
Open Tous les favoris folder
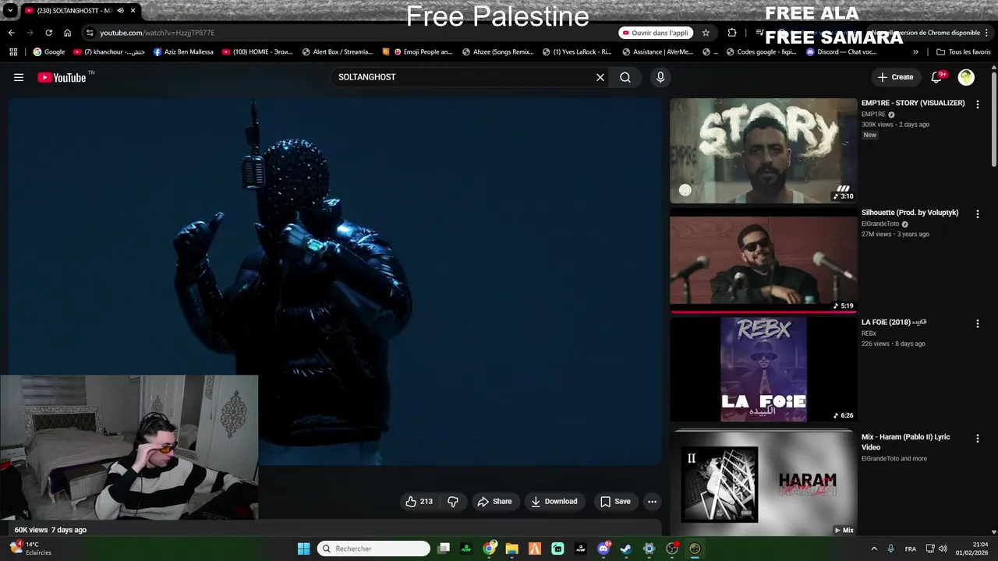point(963,52)
